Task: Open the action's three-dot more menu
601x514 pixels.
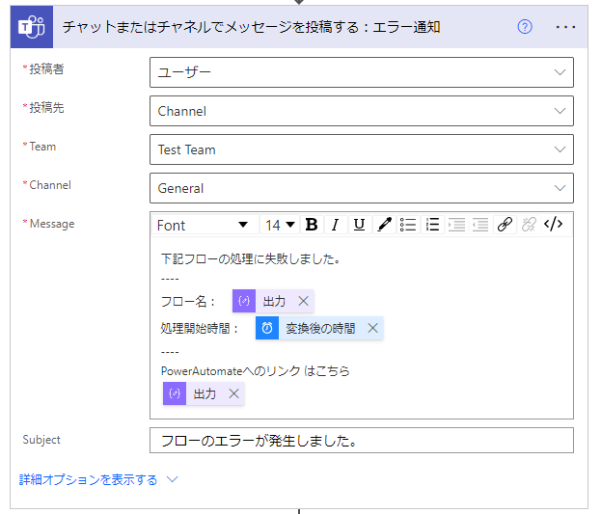Action: pyautogui.click(x=565, y=27)
